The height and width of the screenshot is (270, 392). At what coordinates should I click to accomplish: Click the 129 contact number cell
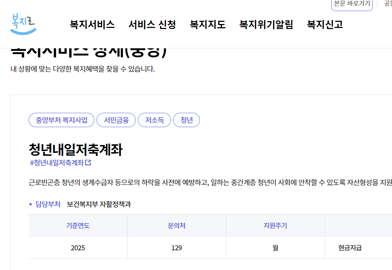[177, 247]
